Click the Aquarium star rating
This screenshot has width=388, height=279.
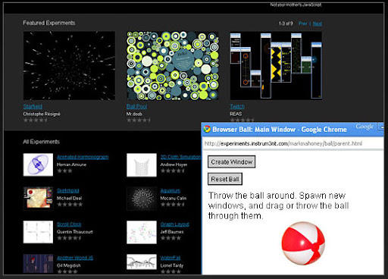173,205
